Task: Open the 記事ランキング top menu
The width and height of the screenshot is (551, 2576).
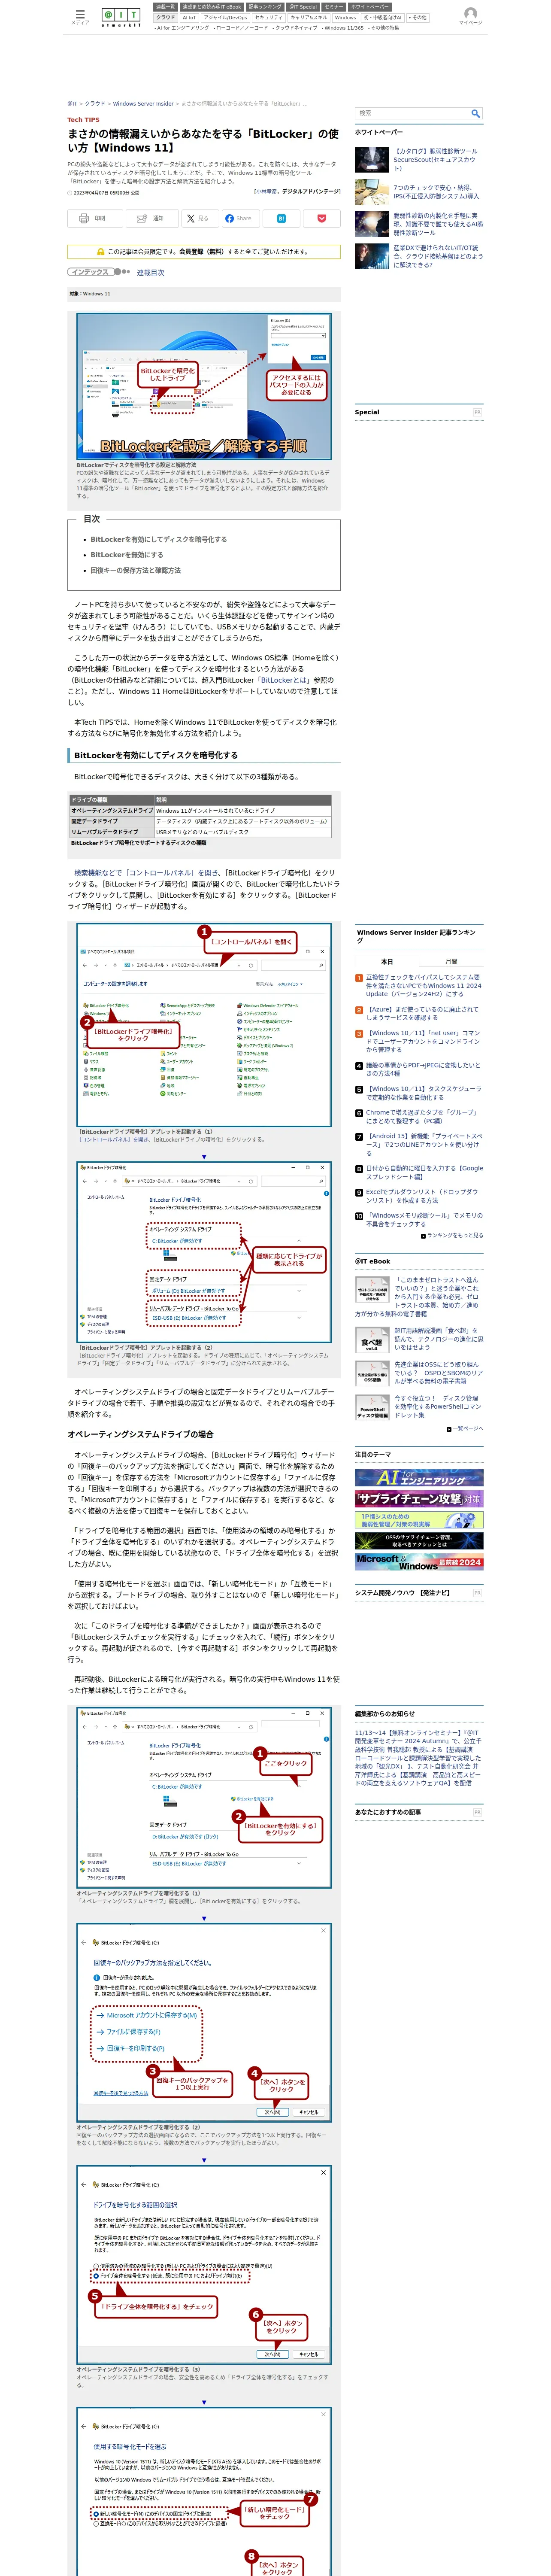Action: coord(265,7)
